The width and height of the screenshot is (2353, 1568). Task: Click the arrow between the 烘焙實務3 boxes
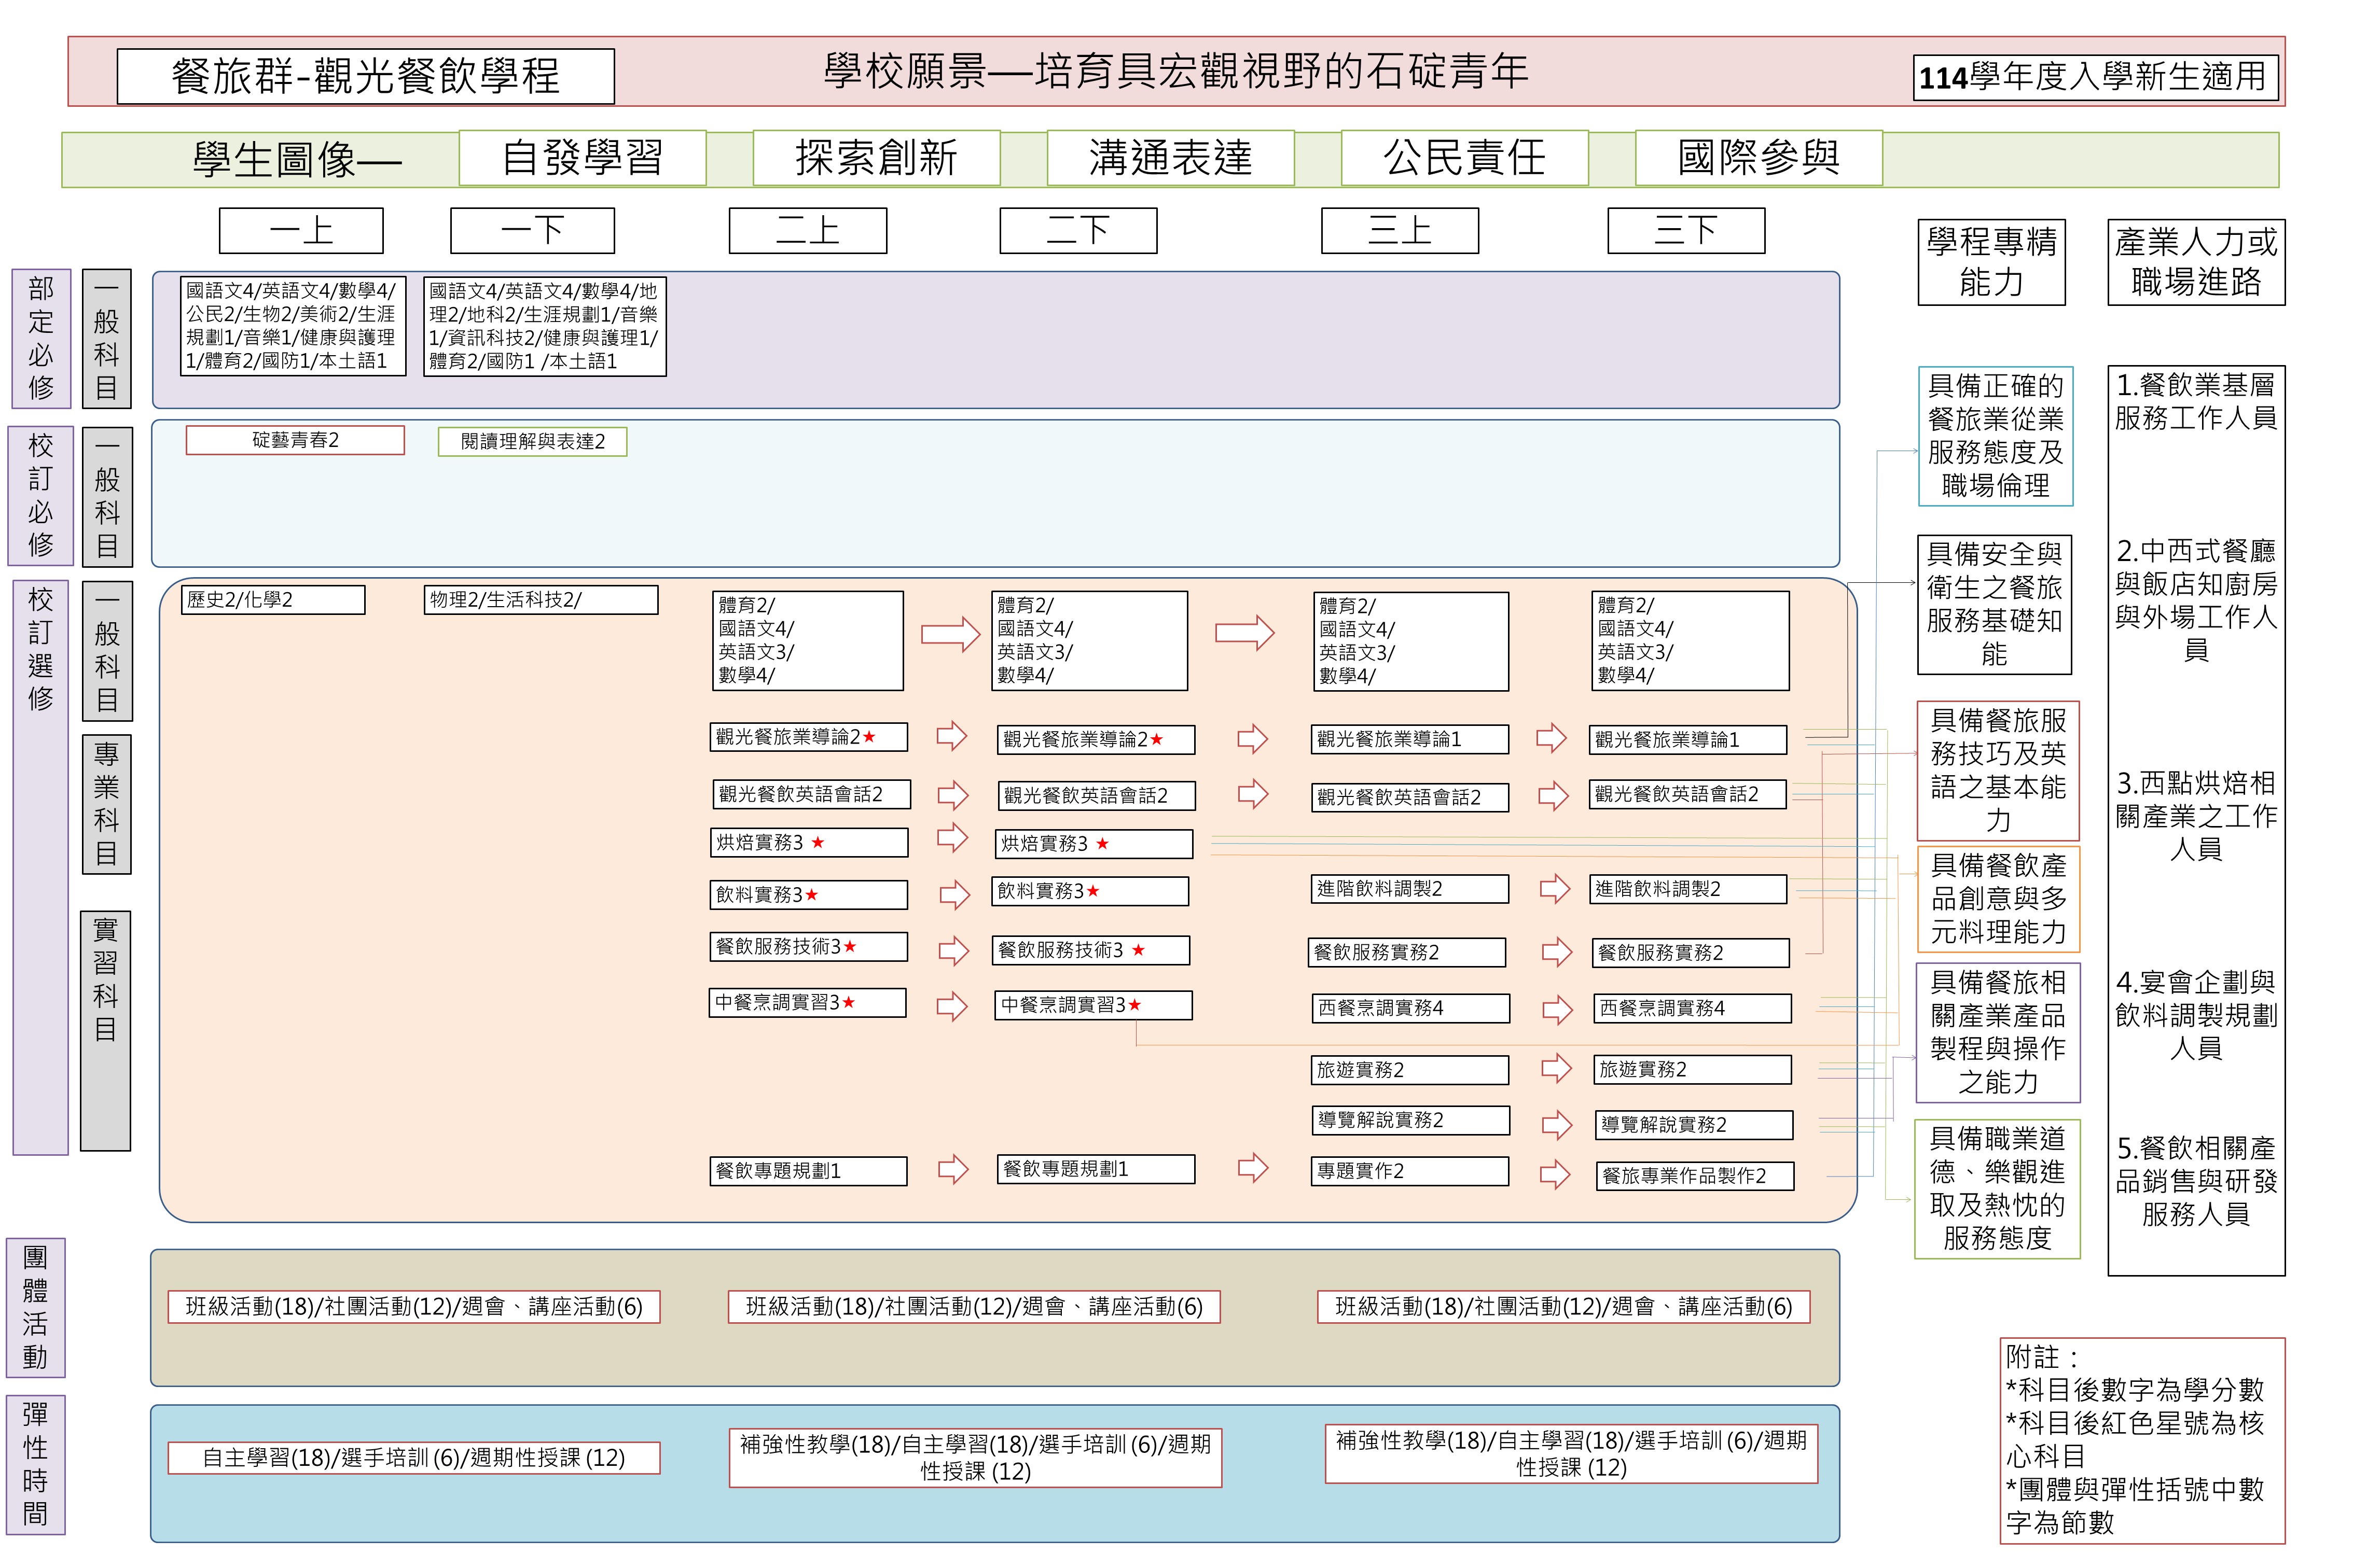952,838
